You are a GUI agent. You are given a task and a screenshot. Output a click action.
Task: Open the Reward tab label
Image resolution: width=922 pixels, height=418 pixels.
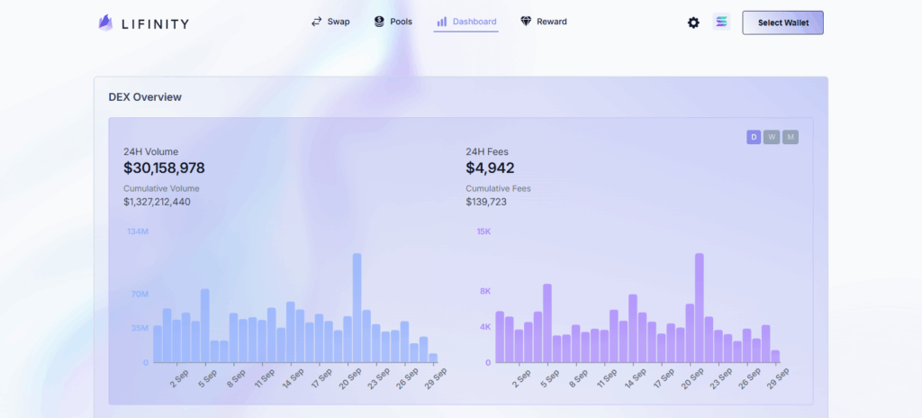[552, 22]
